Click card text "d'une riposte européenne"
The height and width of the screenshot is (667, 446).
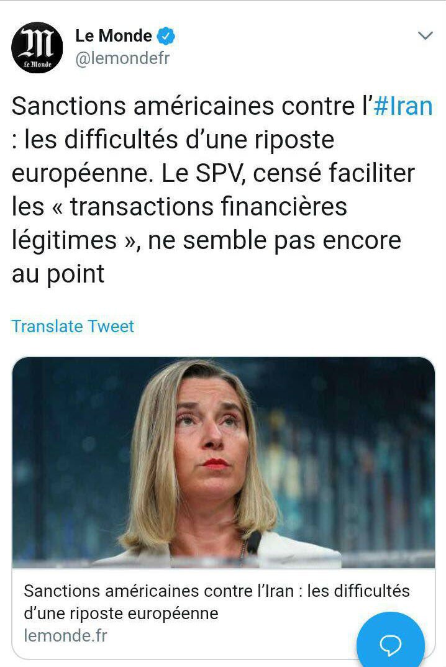(x=121, y=614)
